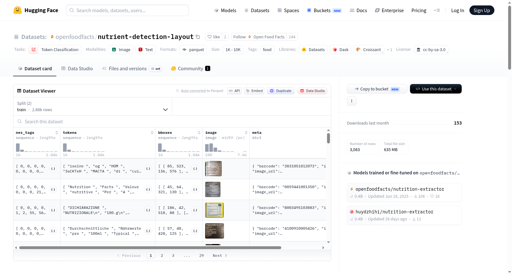The height and width of the screenshot is (275, 512).
Task: Click the horizontal scrollbar of the table
Action: pyautogui.click(x=150, y=248)
